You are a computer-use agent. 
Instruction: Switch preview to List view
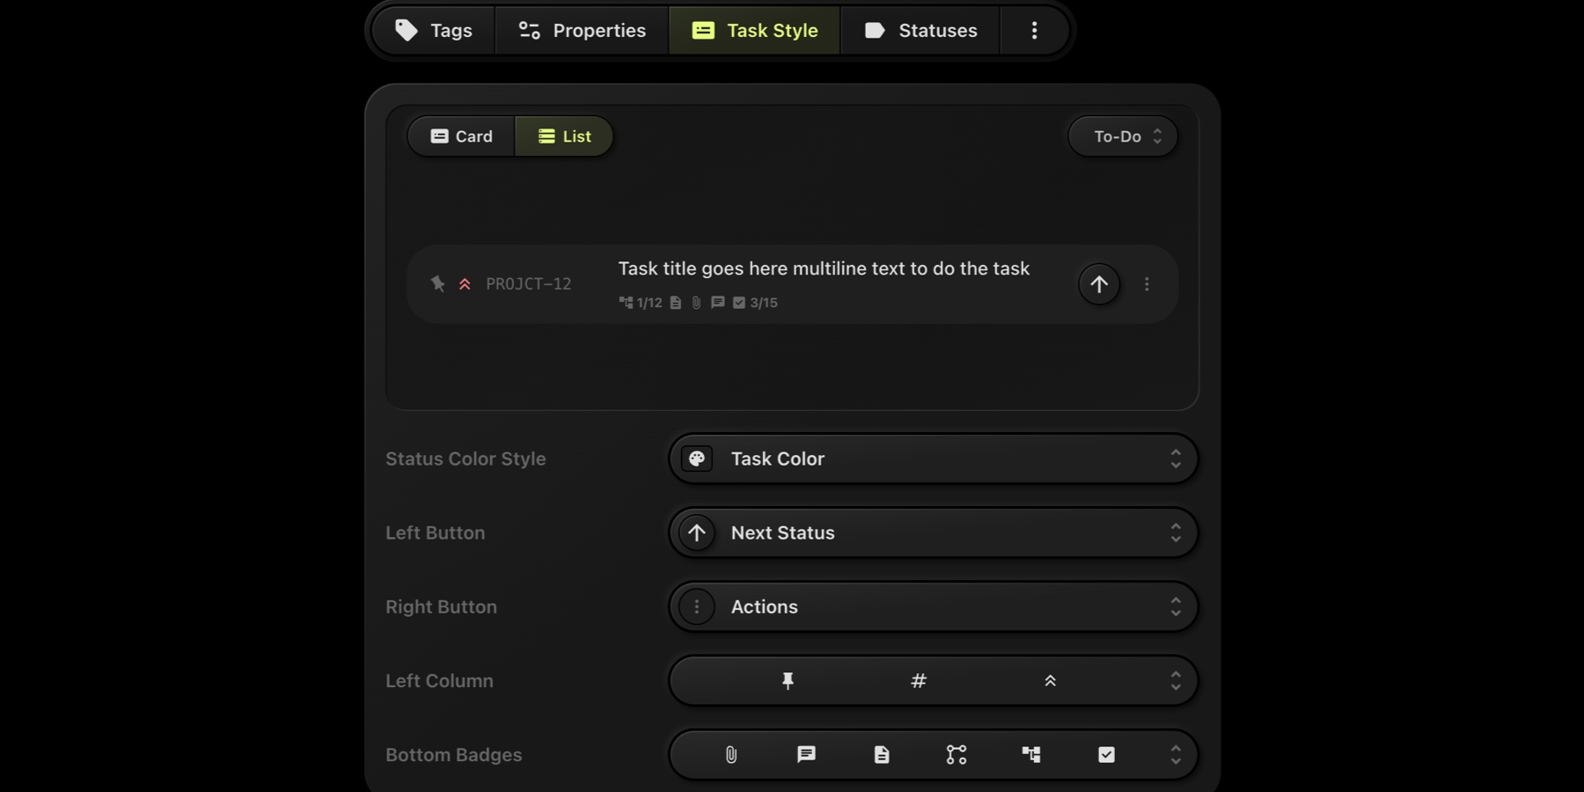[x=564, y=136]
